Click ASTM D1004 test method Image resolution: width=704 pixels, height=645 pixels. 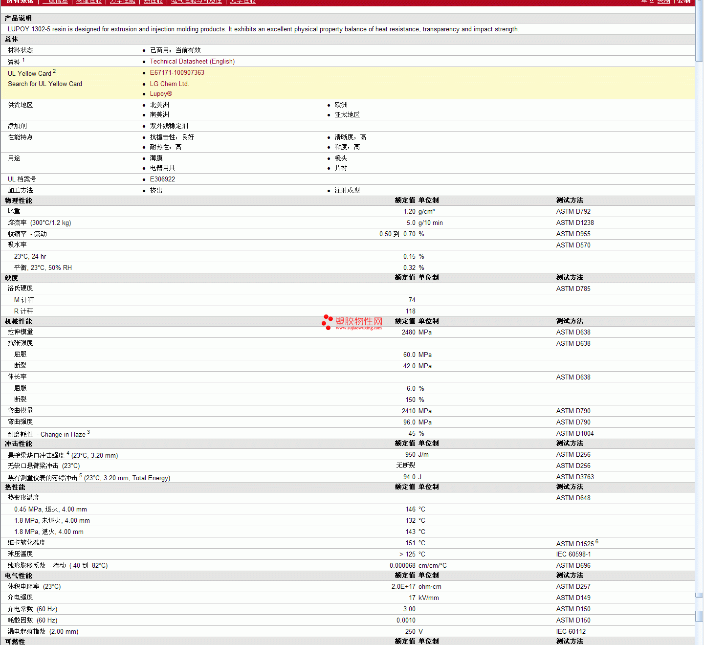pos(575,434)
